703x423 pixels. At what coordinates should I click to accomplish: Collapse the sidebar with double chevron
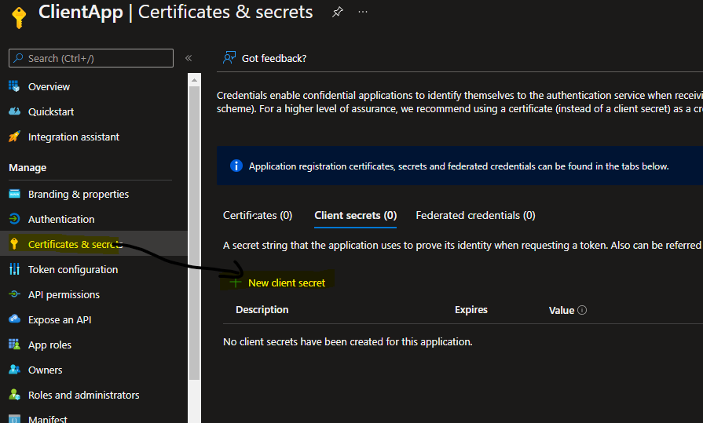pyautogui.click(x=189, y=58)
